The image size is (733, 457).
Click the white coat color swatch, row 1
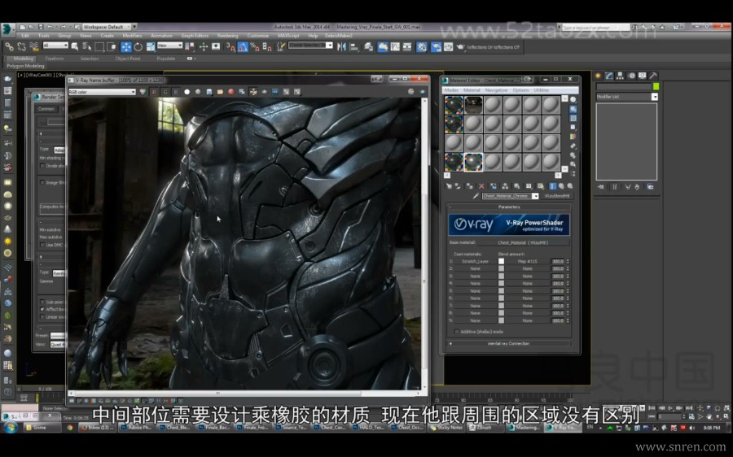click(501, 261)
